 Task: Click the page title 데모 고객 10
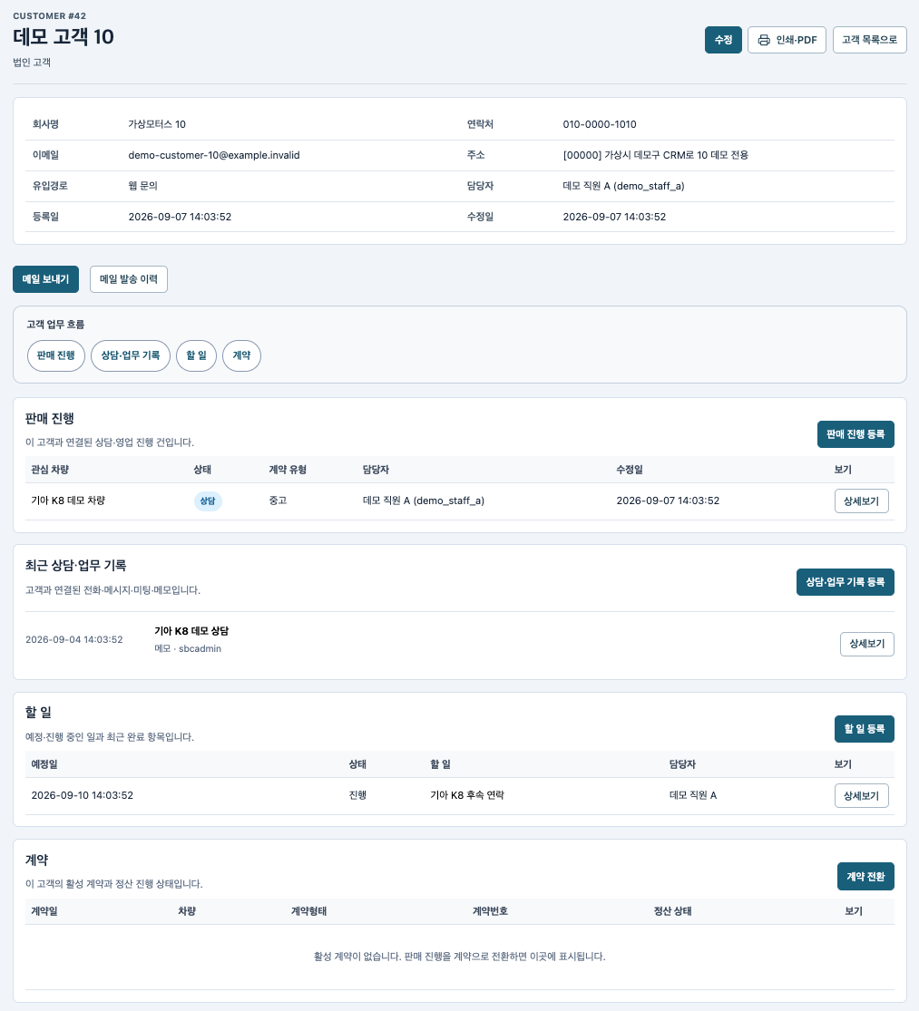(x=64, y=37)
